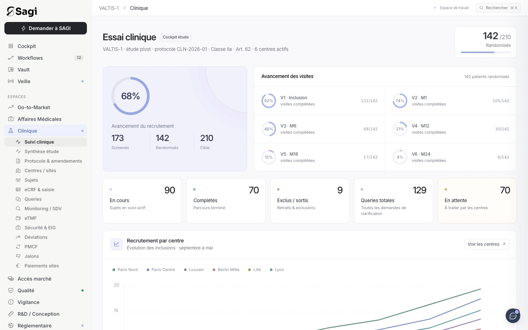Click the Sécurité & EIG icon
The image size is (528, 330).
tap(18, 227)
